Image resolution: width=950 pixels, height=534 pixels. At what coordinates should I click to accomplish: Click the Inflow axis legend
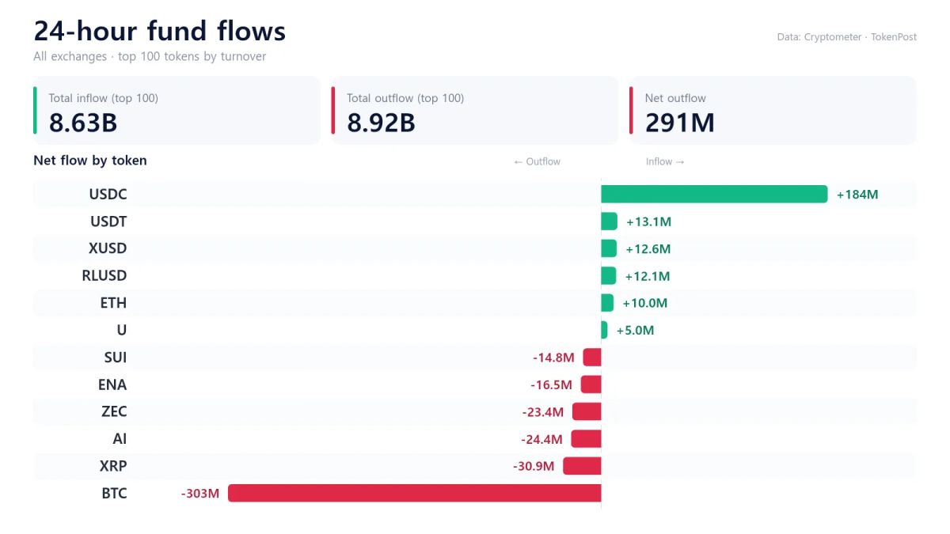coord(665,161)
